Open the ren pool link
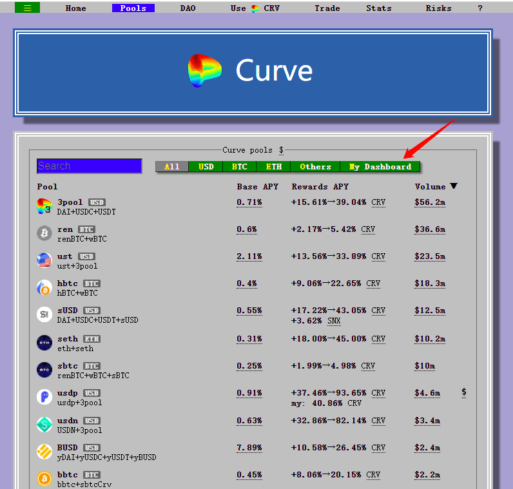The height and width of the screenshot is (489, 513). click(x=65, y=229)
